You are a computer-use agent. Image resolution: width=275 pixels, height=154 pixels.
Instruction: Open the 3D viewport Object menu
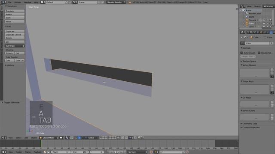[x=34, y=138]
